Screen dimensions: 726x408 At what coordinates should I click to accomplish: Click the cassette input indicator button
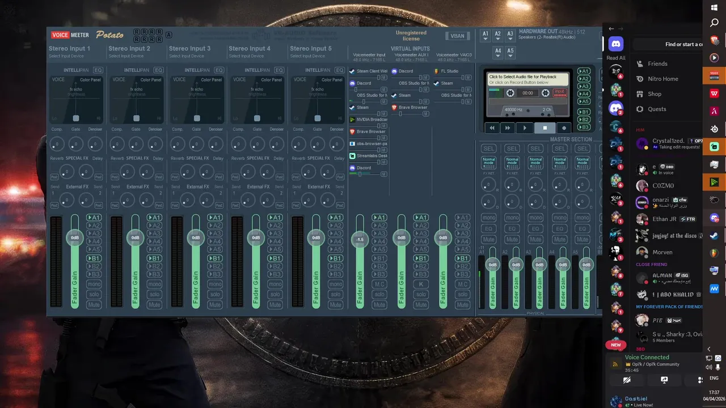point(560,93)
